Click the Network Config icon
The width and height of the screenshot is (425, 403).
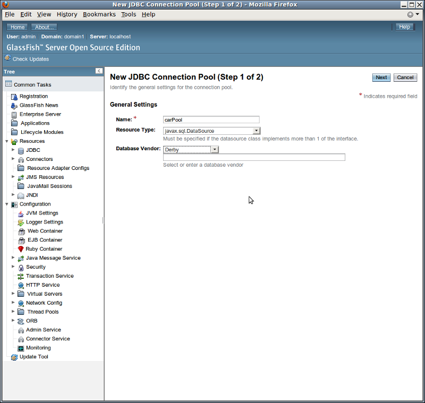(21, 303)
